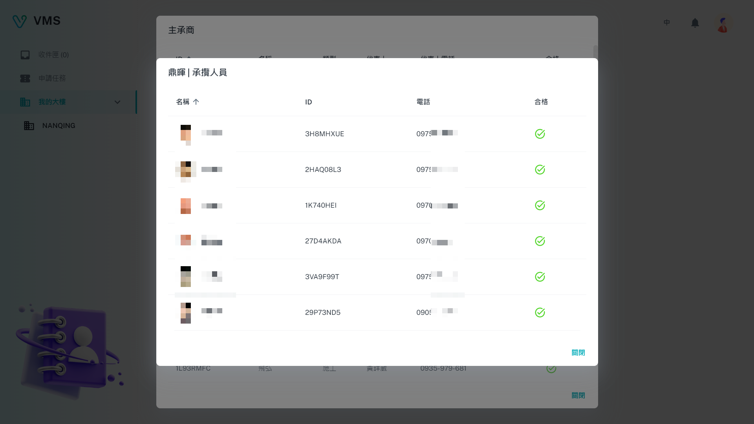This screenshot has width=754, height=424.
Task: Open 申請任務 menu item
Action: tap(52, 79)
